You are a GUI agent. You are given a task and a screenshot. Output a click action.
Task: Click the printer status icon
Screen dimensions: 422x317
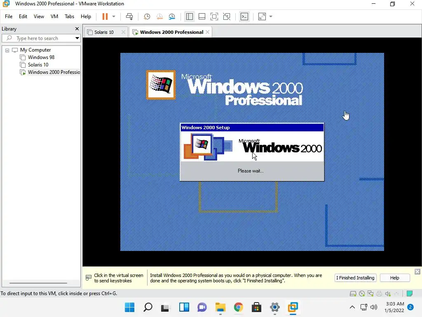tap(379, 293)
